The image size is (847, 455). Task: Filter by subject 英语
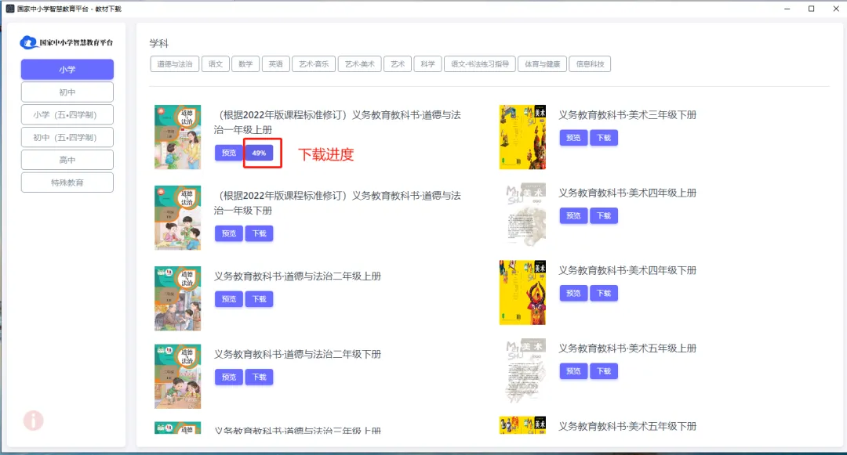tap(276, 64)
